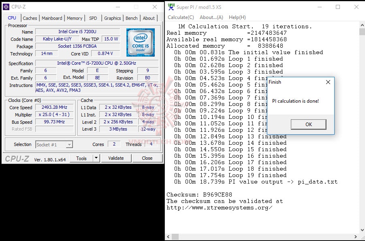Go to the Graphics tab
This screenshot has height=241, width=365.
click(x=113, y=18)
